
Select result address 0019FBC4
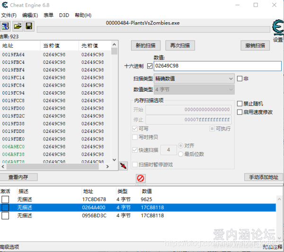tap(13, 62)
